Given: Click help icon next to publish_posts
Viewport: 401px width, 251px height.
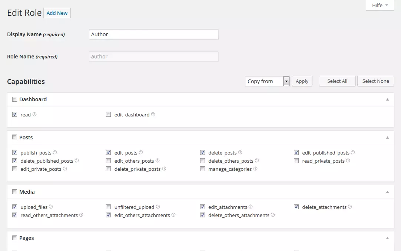Looking at the screenshot, I should [55, 153].
